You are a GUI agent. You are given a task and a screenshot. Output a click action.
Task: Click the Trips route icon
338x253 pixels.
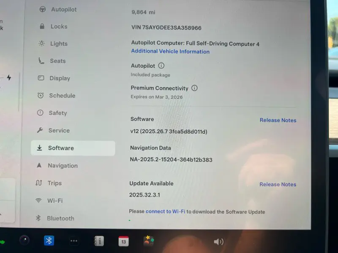39,183
